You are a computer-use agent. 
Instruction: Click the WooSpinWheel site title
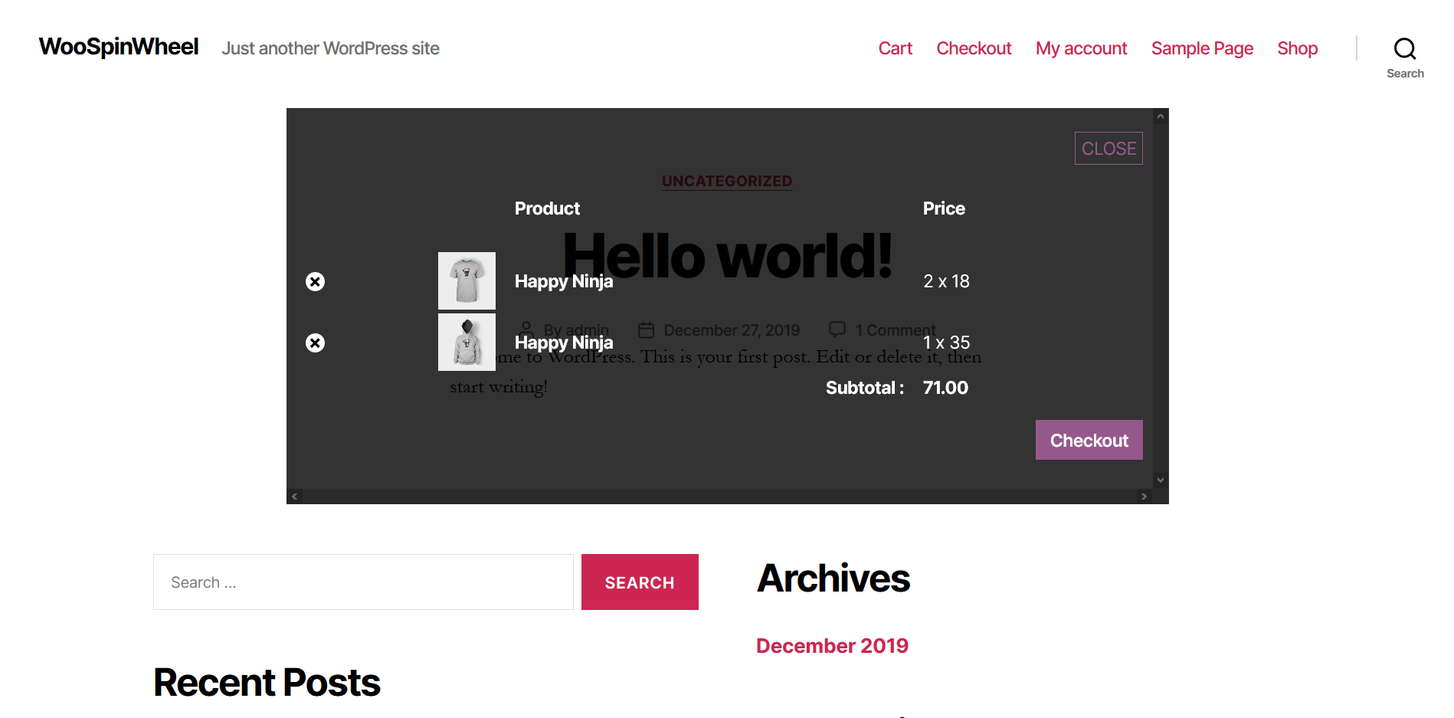pyautogui.click(x=118, y=46)
